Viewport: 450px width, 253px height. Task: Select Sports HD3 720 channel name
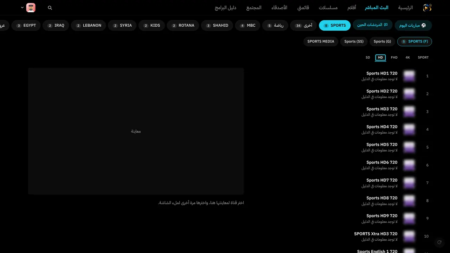point(382,109)
